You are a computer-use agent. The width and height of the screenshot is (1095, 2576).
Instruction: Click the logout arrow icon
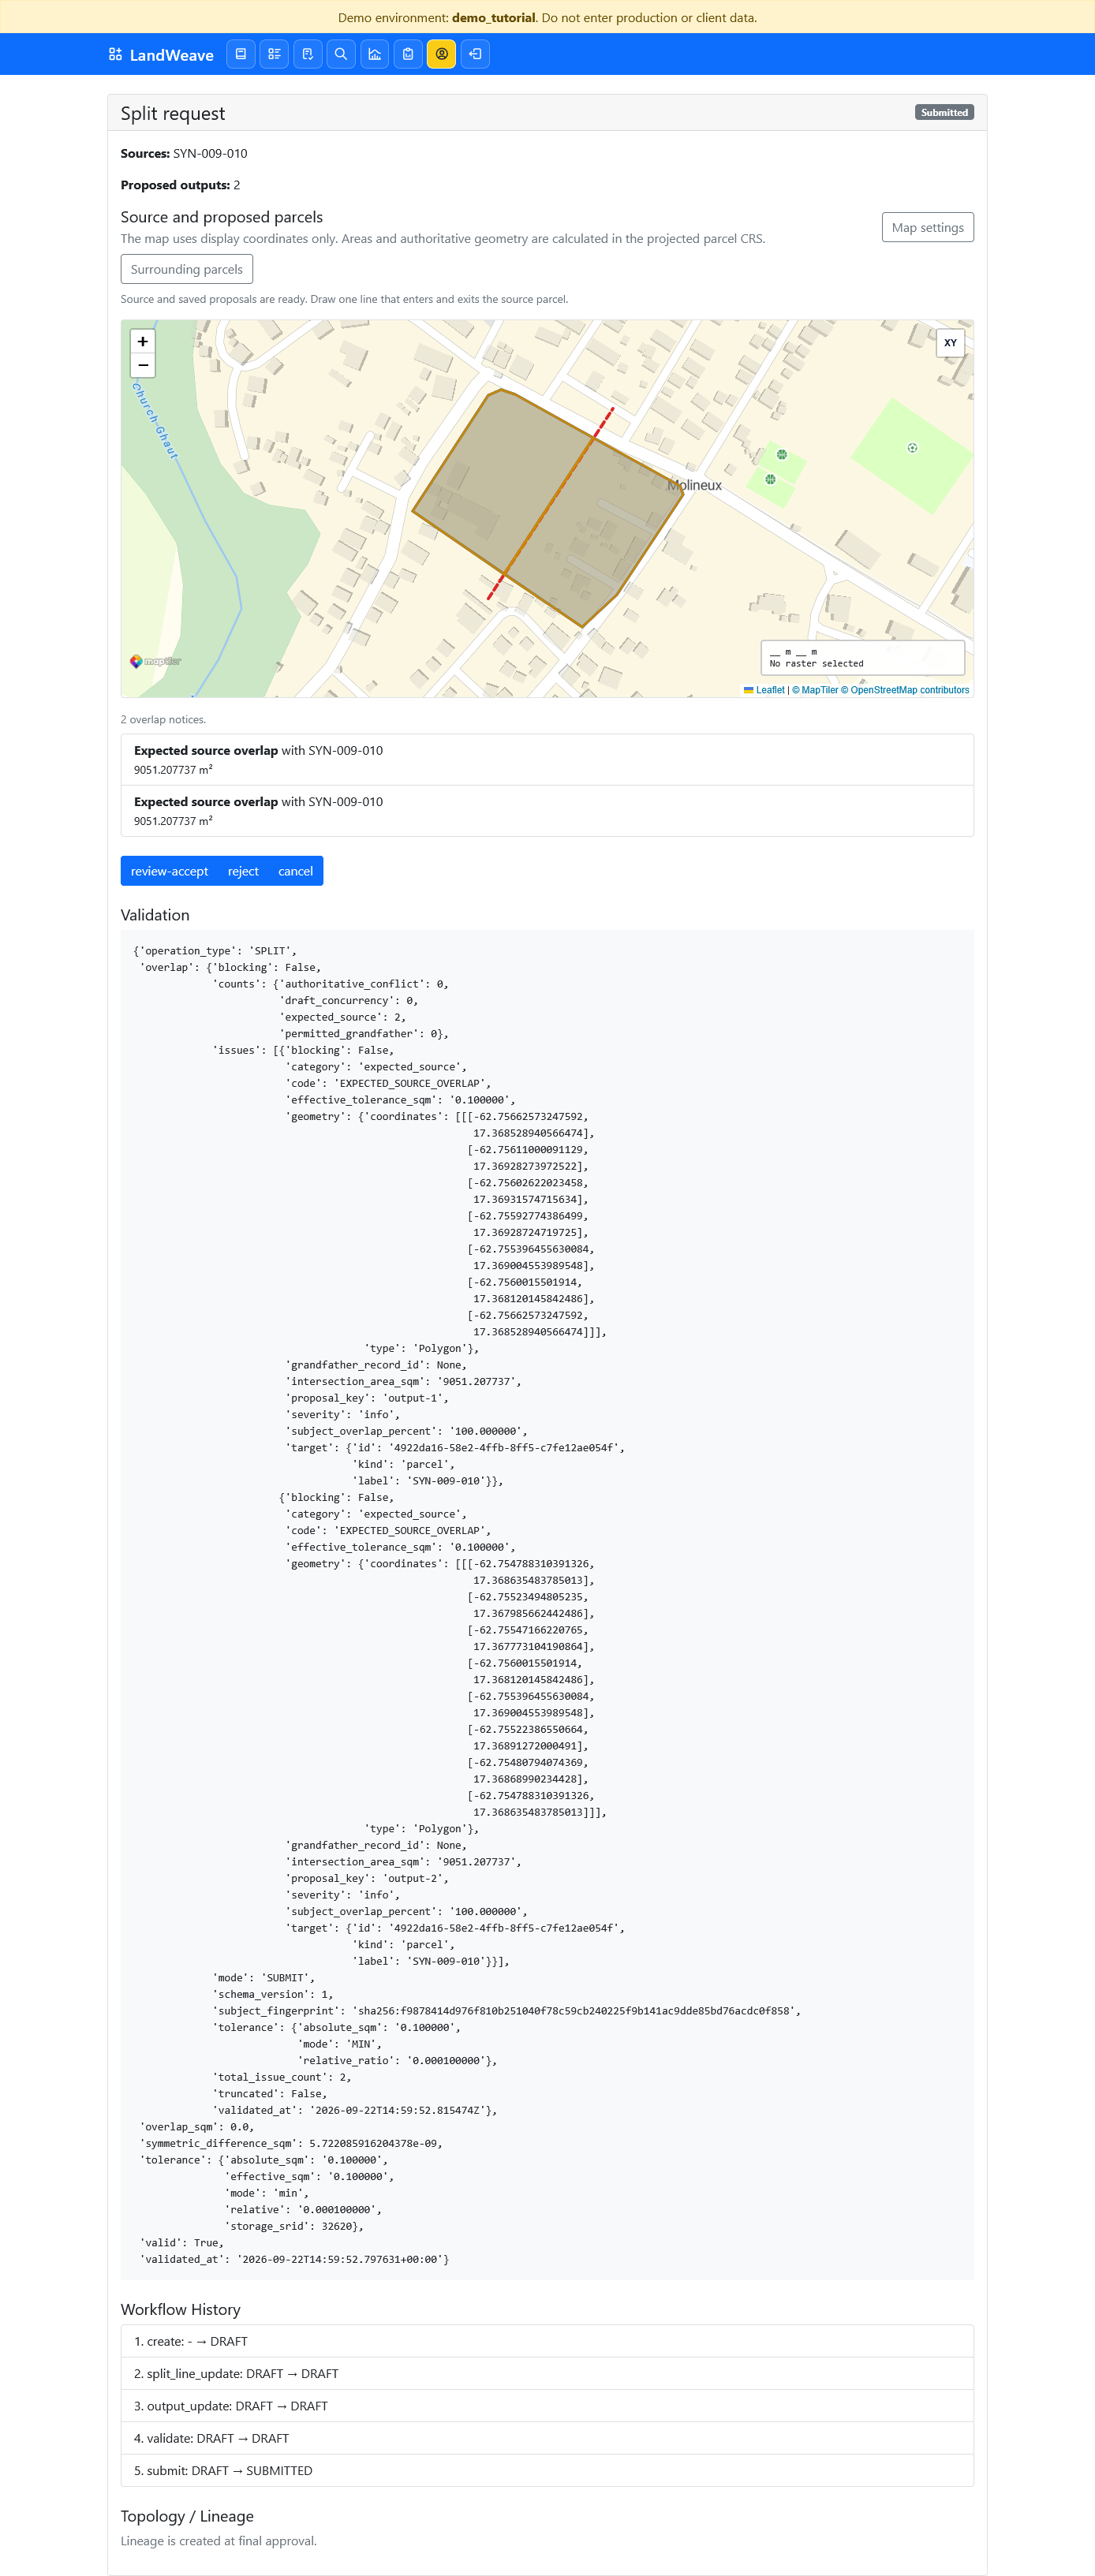click(x=475, y=54)
